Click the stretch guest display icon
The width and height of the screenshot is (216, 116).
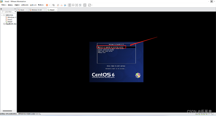click(90, 5)
